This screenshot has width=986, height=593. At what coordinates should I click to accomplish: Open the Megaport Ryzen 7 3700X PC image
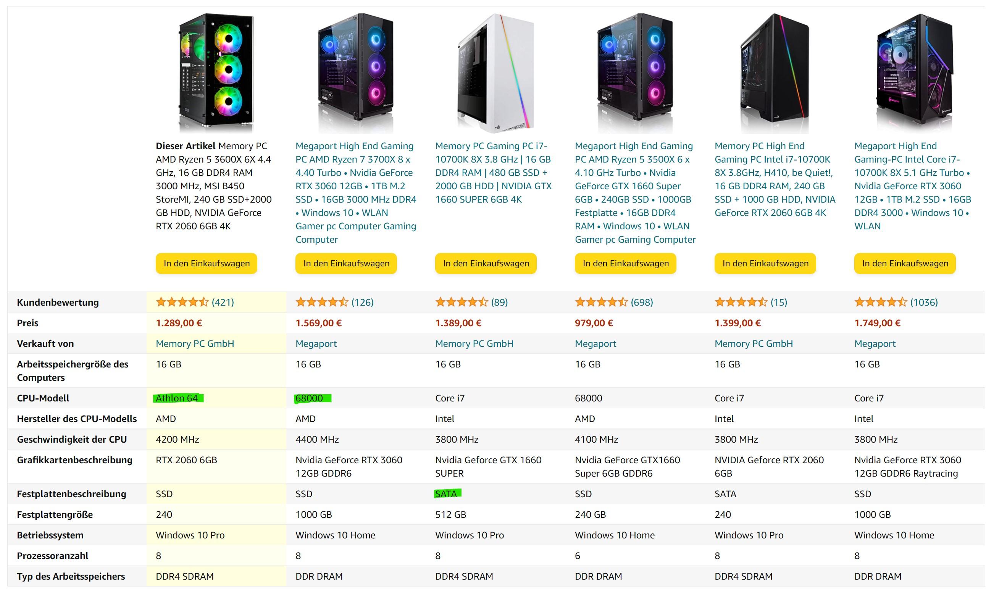(x=355, y=73)
